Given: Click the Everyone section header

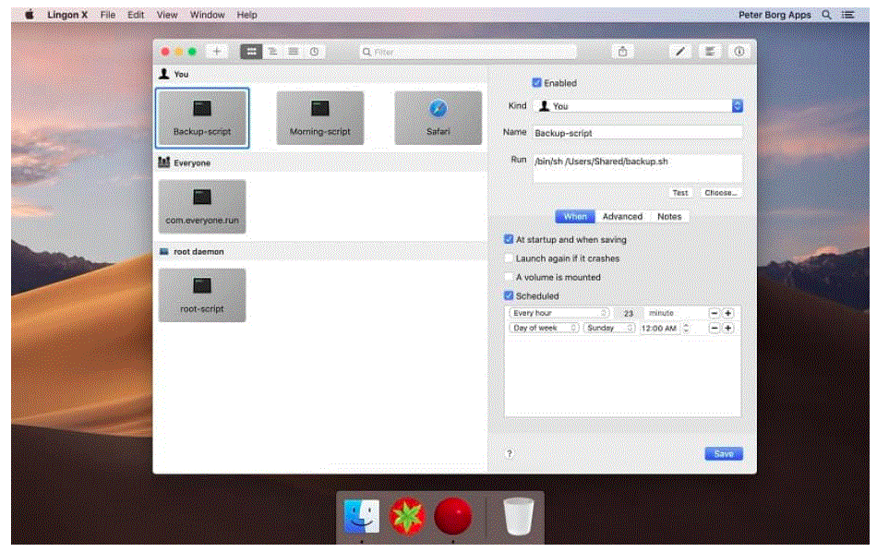Looking at the screenshot, I should pyautogui.click(x=320, y=162).
